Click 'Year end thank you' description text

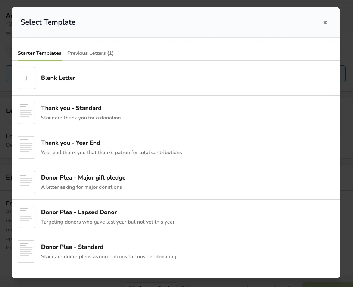112,152
